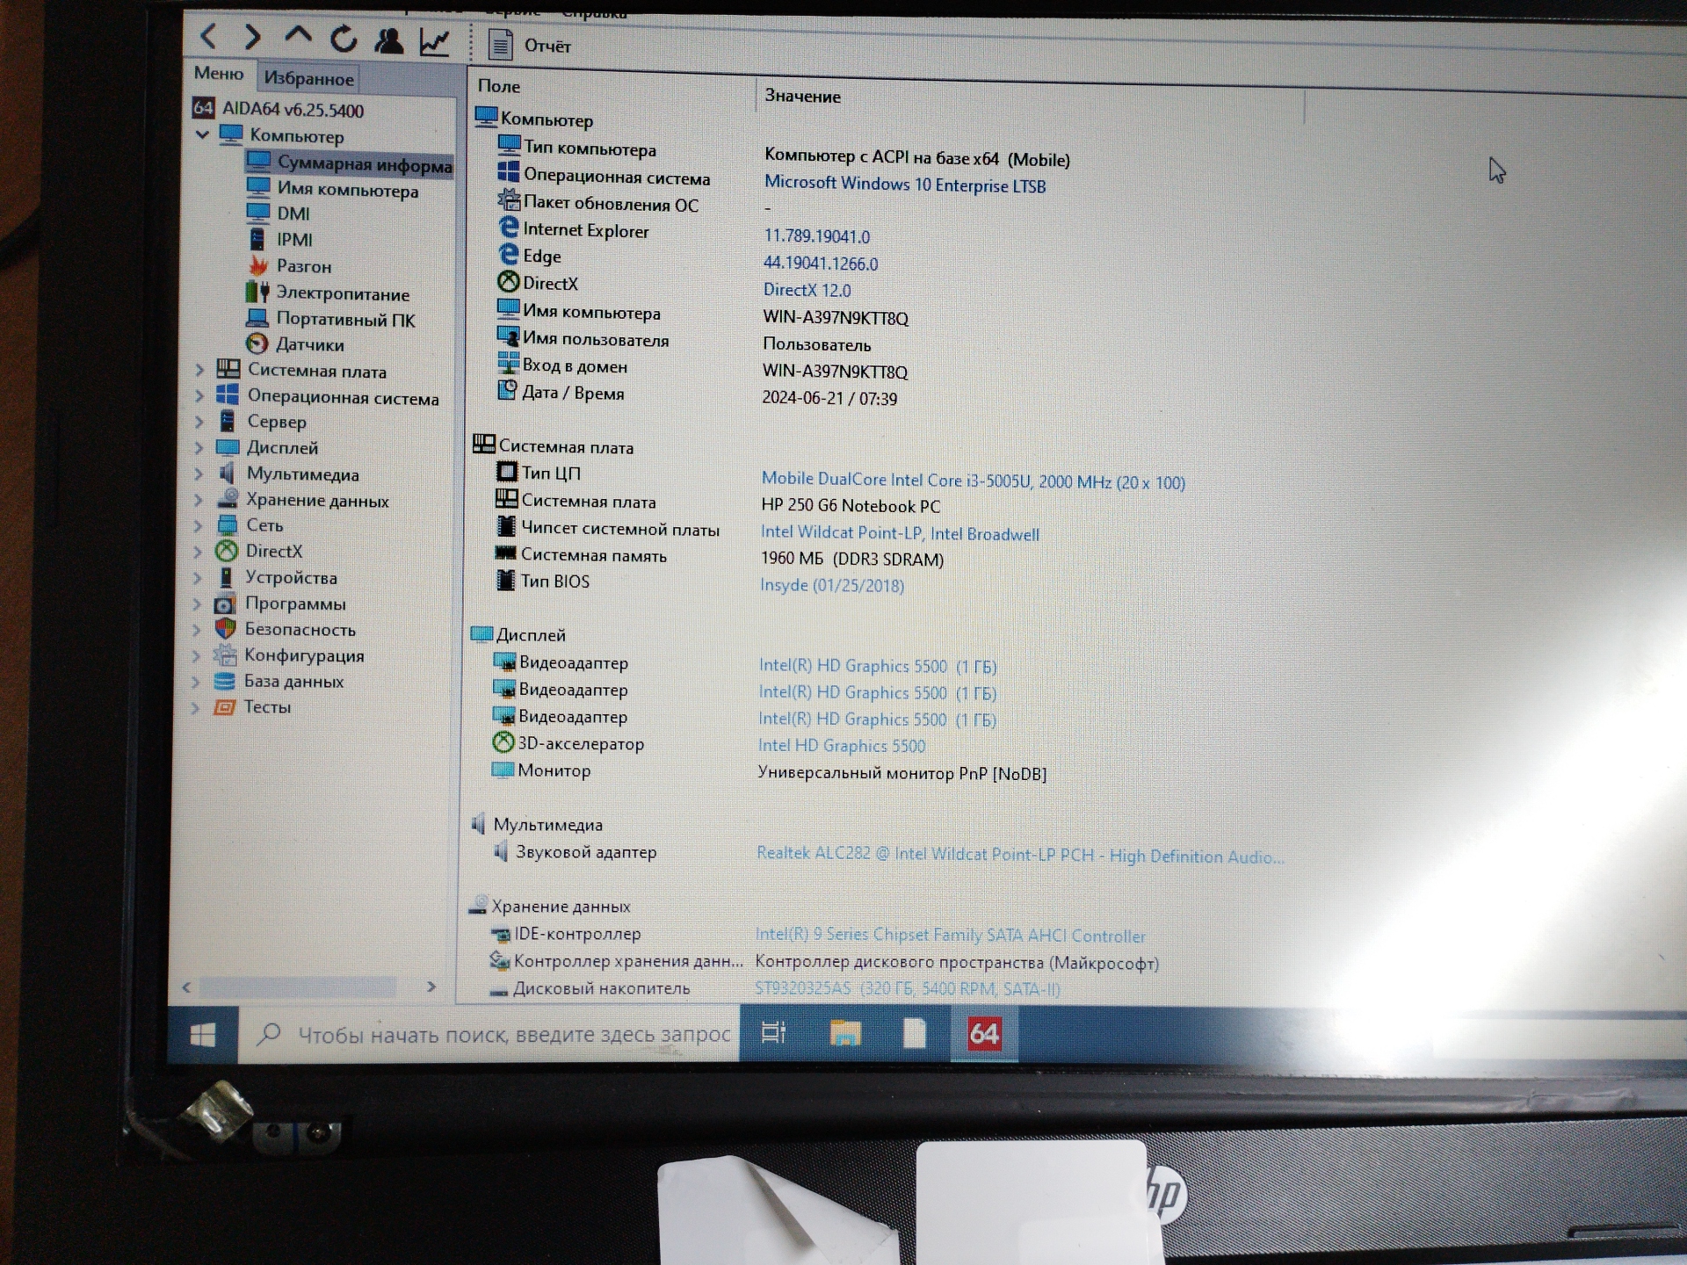Select Устройства icon in tree
Image resolution: width=1687 pixels, height=1265 pixels.
[x=226, y=577]
